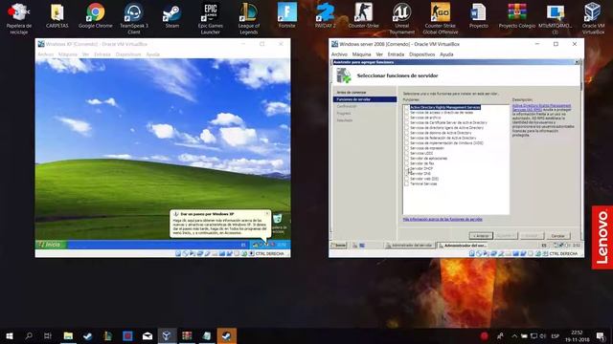Switch to Administrador del servidor taskbar button
Screen dimensions: 613x344
click(x=409, y=246)
